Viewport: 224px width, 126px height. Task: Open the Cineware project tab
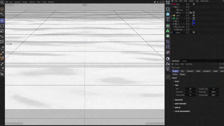pos(190,71)
